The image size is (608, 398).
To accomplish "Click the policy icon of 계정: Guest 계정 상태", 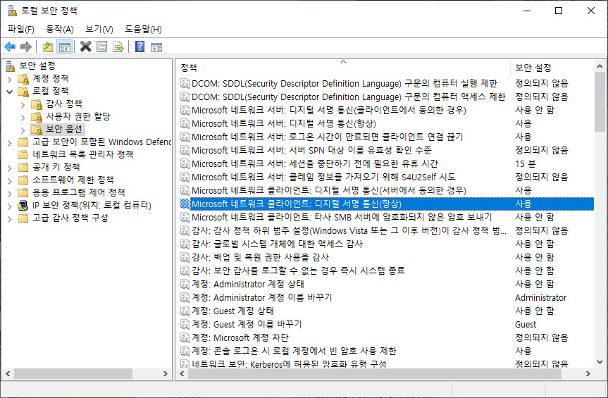I will coord(185,311).
